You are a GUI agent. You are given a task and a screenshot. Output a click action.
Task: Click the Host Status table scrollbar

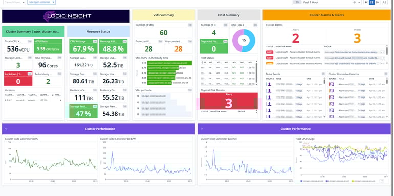click(x=256, y=72)
